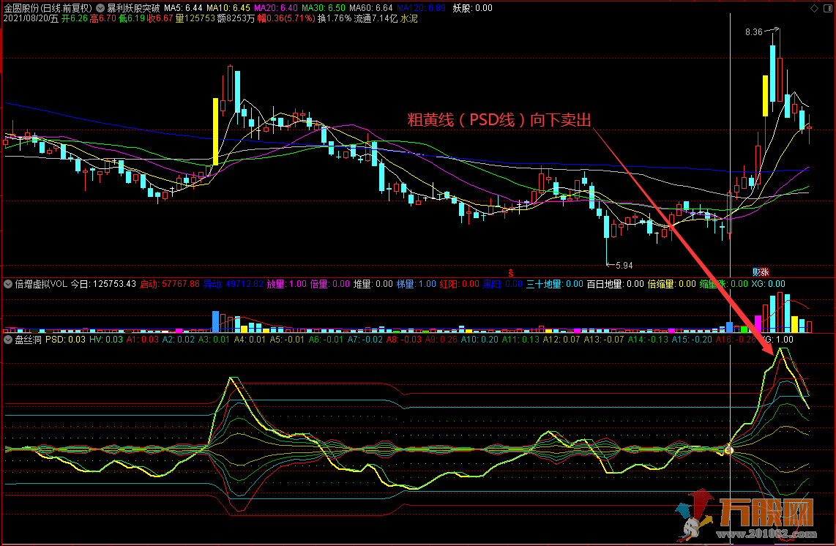Click the MA5: 6.44 value
This screenshot has height=546, width=836.
183,8
